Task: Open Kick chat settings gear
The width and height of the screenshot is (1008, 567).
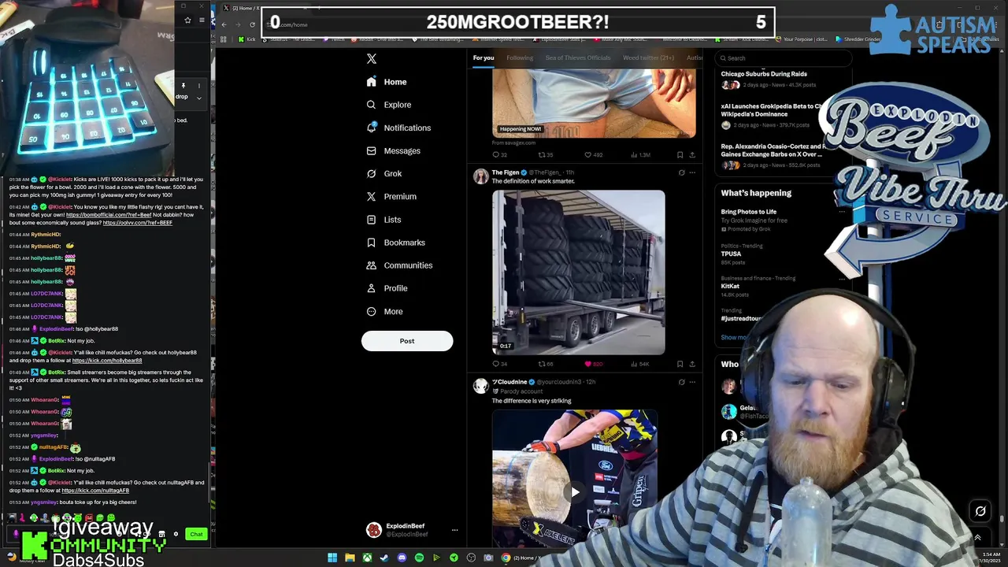Action: click(x=176, y=534)
